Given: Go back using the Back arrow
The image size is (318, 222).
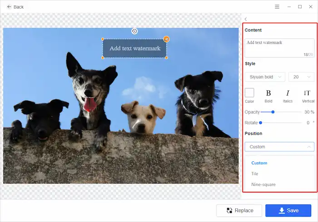Looking at the screenshot, I should [x=15, y=7].
